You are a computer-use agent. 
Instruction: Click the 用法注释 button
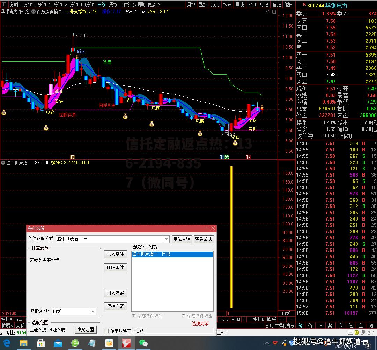[182, 239]
